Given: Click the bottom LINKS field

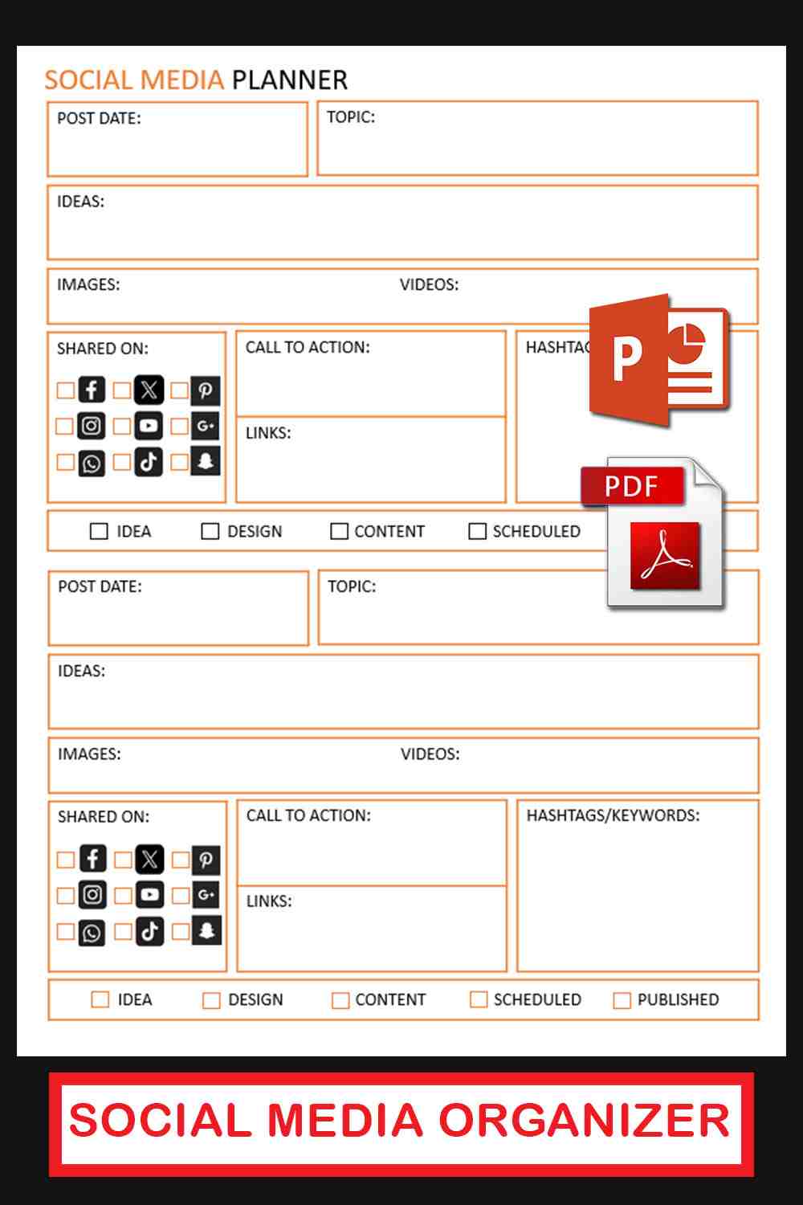Looking at the screenshot, I should [371, 929].
